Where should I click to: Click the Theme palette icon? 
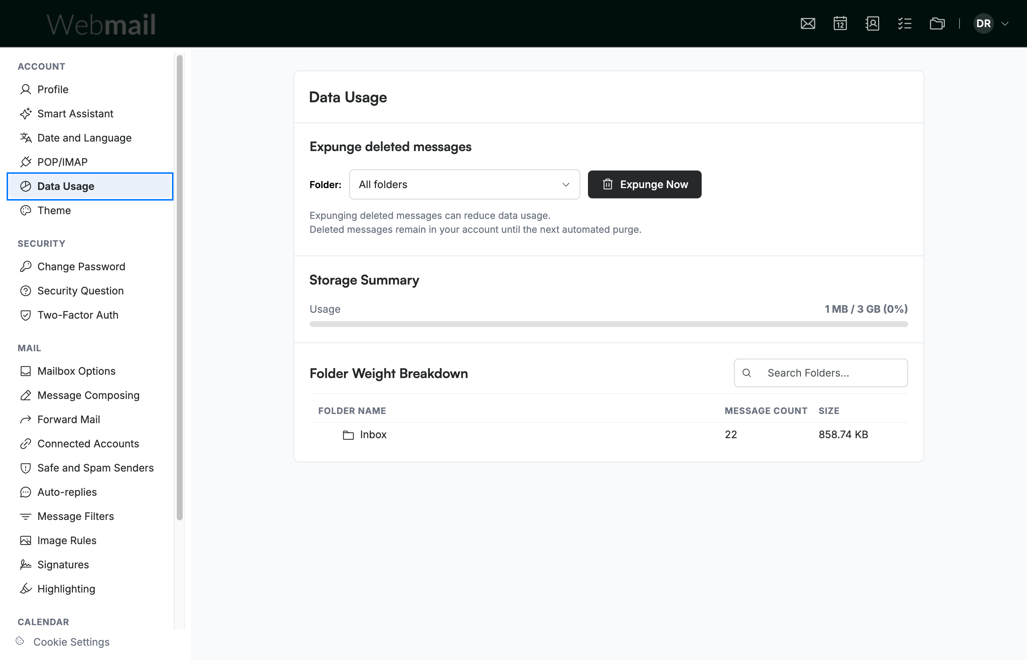(26, 210)
